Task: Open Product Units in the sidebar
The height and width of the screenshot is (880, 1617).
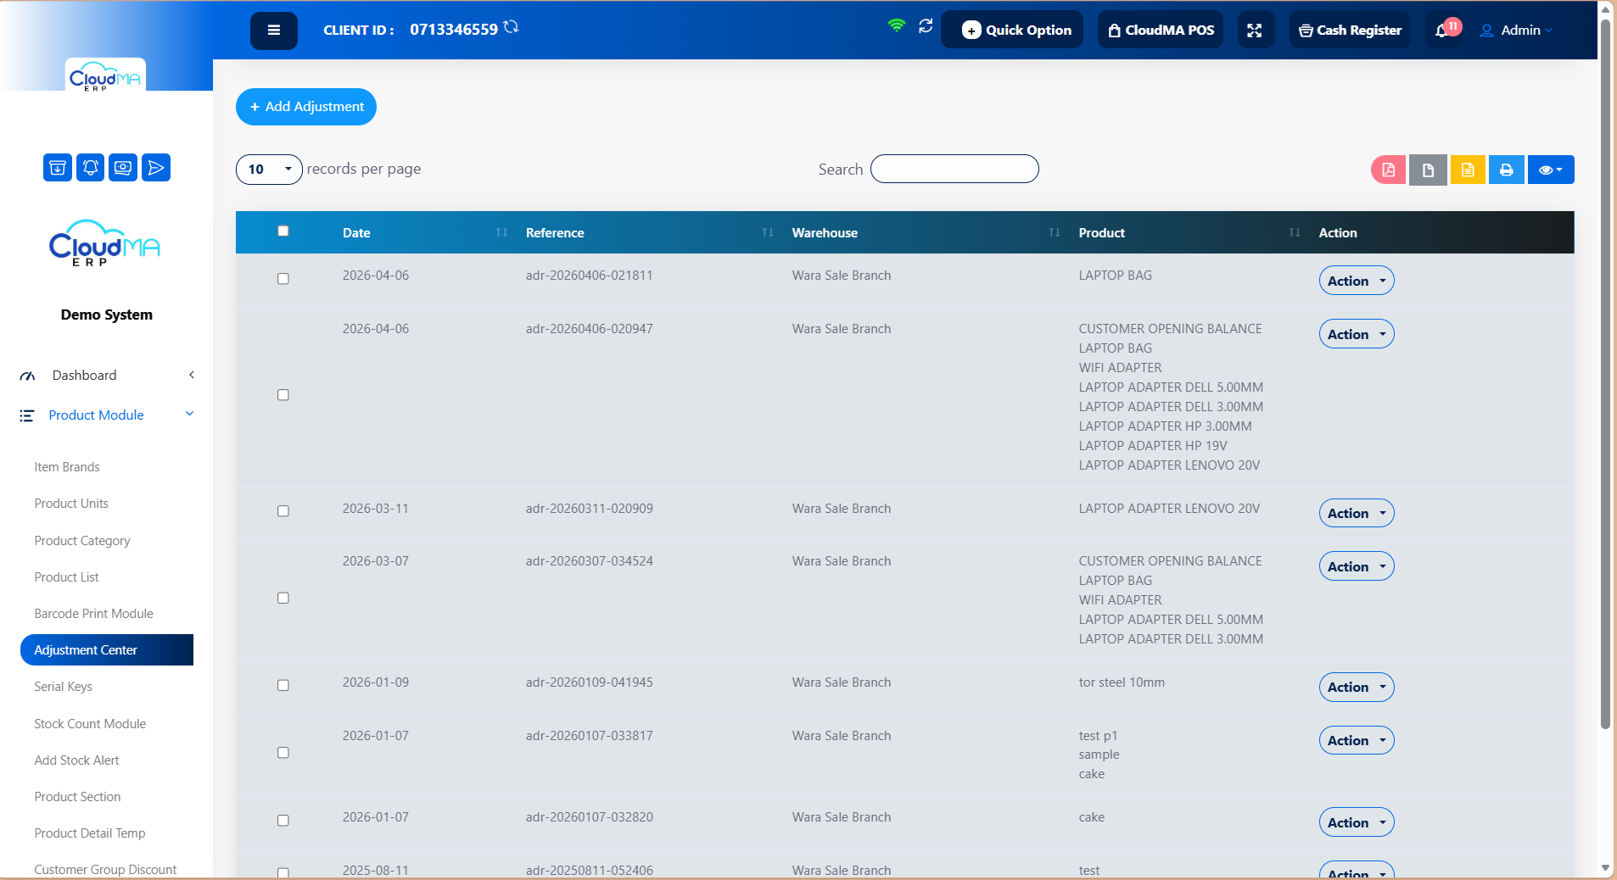Action: pos(71,504)
